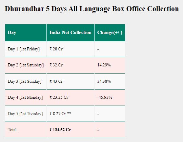This screenshot has height=142, width=183.
Task: Click the 14.29% change value
Action: pyautogui.click(x=104, y=65)
